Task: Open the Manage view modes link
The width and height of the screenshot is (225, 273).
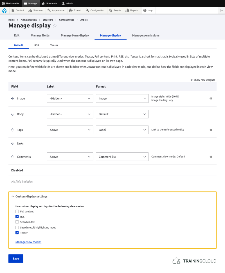Action: coord(28,242)
